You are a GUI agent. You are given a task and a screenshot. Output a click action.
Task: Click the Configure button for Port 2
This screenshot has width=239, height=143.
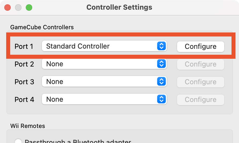tap(201, 64)
